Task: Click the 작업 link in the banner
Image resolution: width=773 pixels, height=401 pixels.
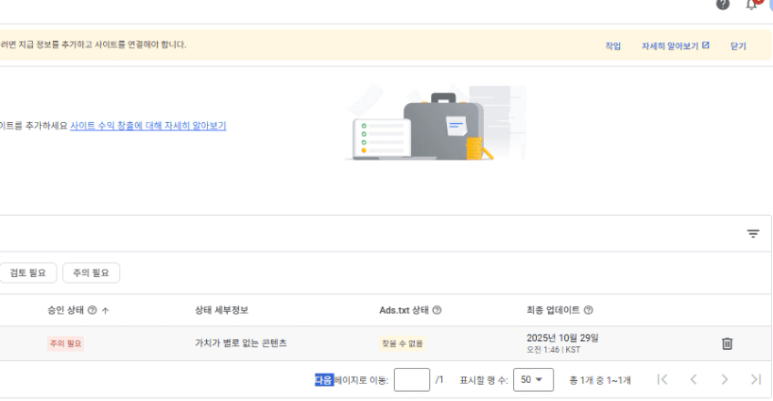Action: click(613, 46)
